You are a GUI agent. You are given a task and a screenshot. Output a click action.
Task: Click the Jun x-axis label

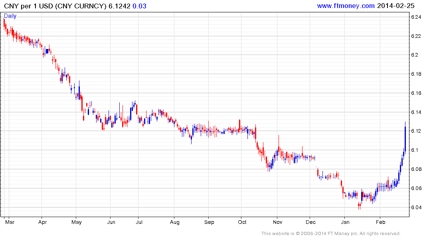pos(111,222)
